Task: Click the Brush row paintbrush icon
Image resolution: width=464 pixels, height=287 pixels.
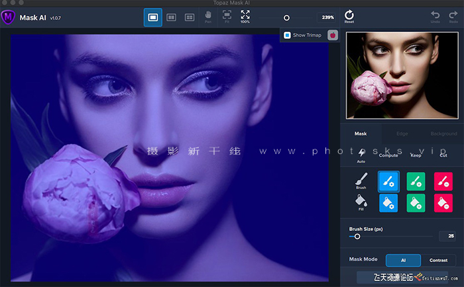Action: [x=361, y=181]
